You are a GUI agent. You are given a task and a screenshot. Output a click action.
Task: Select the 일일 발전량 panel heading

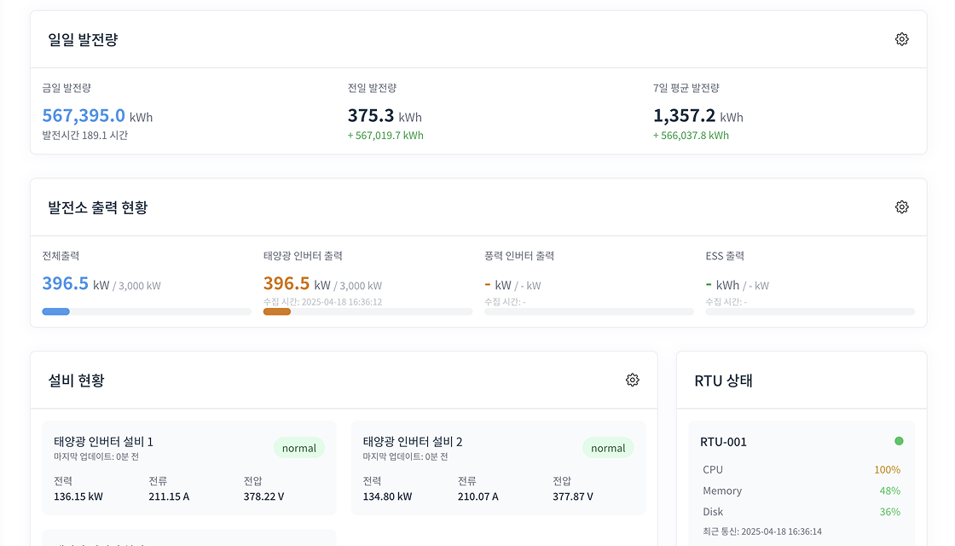[83, 39]
